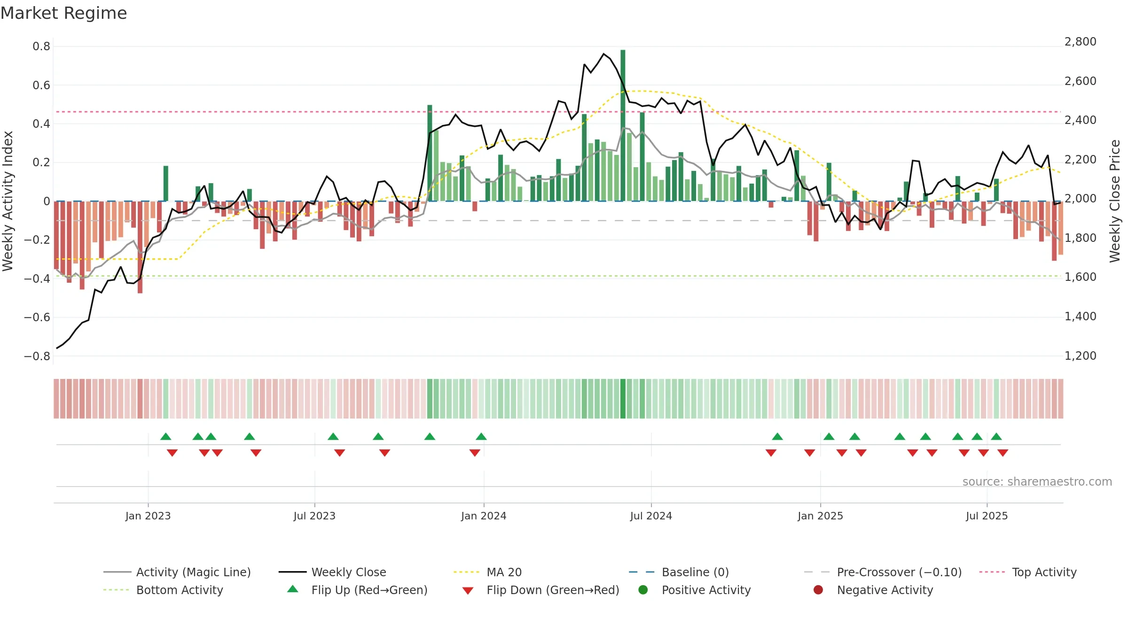This screenshot has height=634, width=1128.
Task: Click the first red regime strip cell
Action: (x=56, y=399)
